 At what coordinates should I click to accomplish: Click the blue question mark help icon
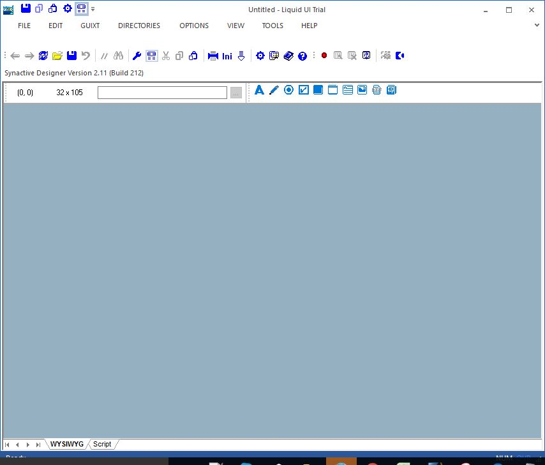tap(302, 56)
